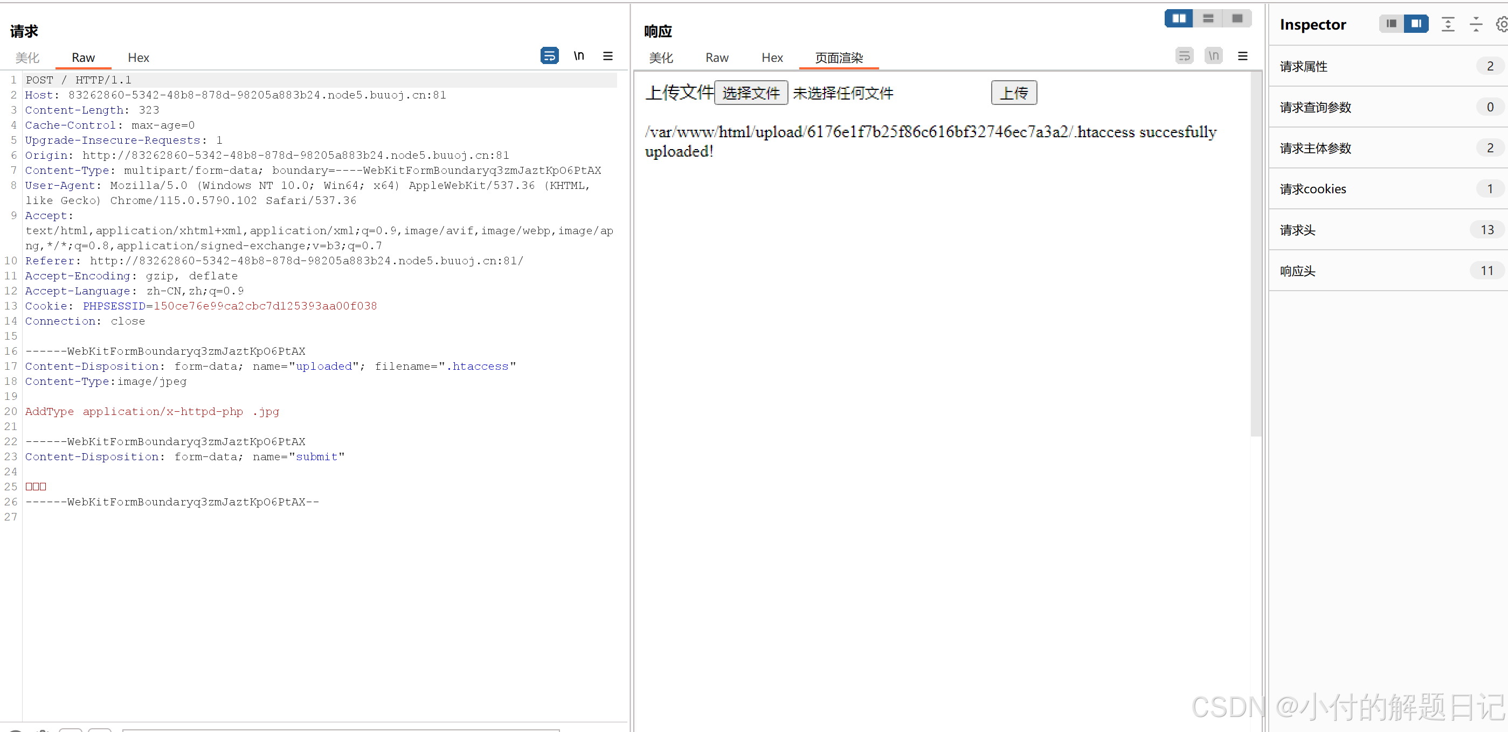1508x732 pixels.
Task: Toggle word wrap icon in response panel
Action: coord(1184,56)
